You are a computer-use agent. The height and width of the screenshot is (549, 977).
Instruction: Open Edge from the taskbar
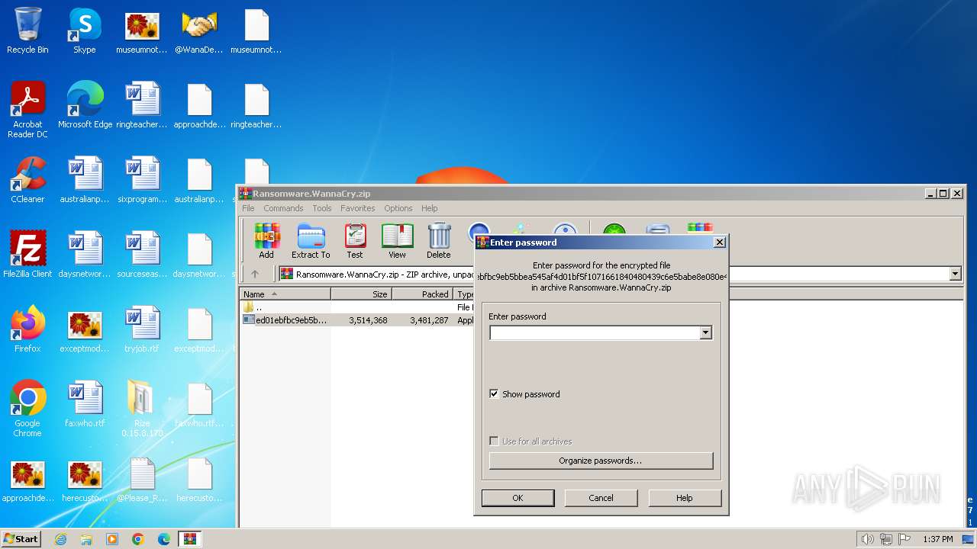click(164, 539)
